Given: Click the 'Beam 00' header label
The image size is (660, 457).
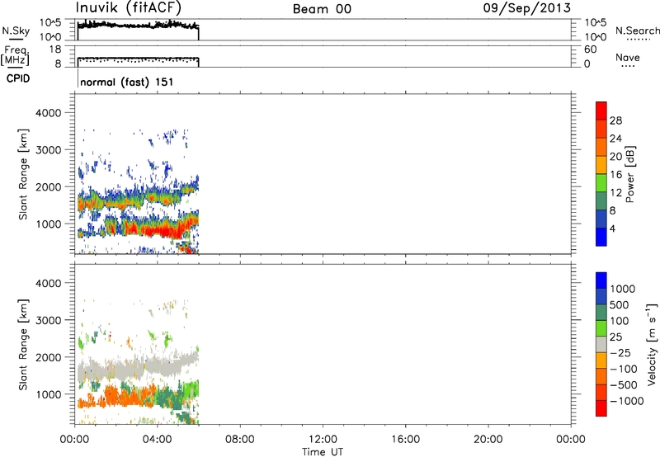Looking at the screenshot, I should coord(322,9).
